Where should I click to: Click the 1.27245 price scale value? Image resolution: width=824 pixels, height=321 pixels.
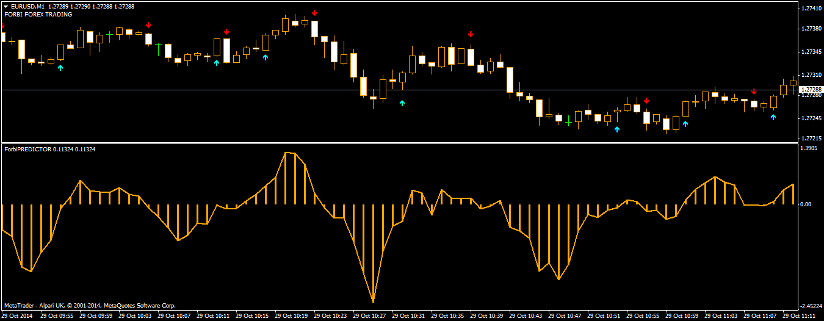(811, 118)
